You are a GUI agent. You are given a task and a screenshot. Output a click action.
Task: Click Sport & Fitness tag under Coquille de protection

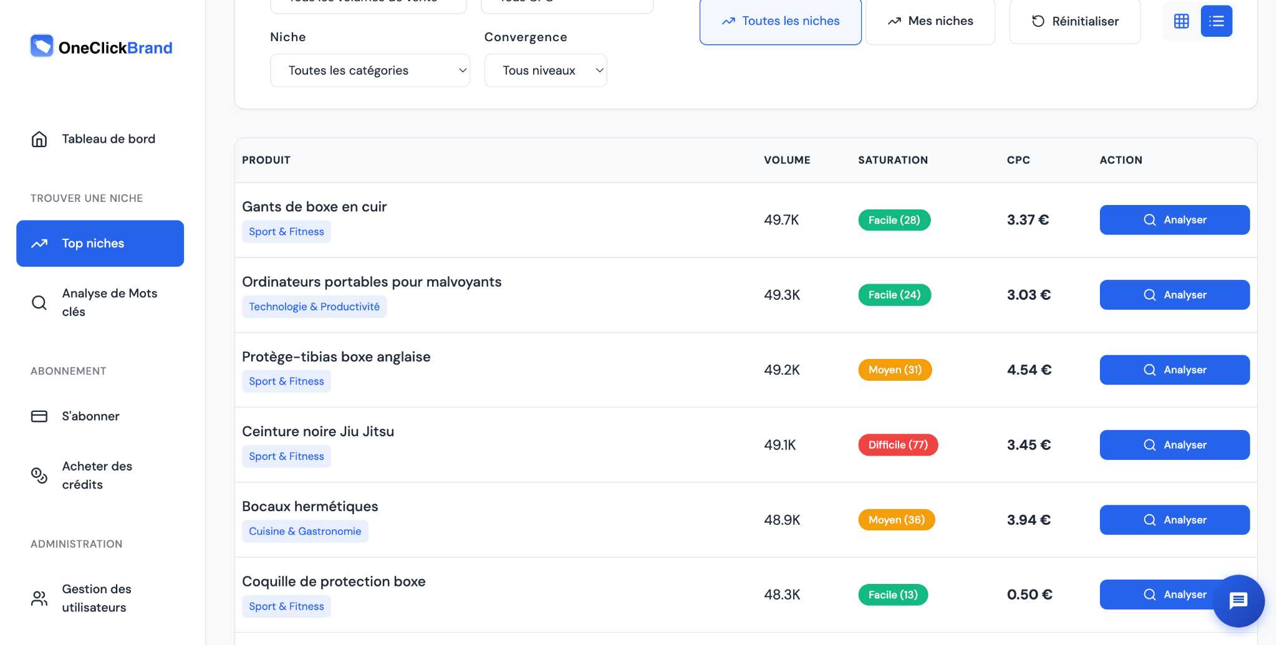pyautogui.click(x=286, y=606)
